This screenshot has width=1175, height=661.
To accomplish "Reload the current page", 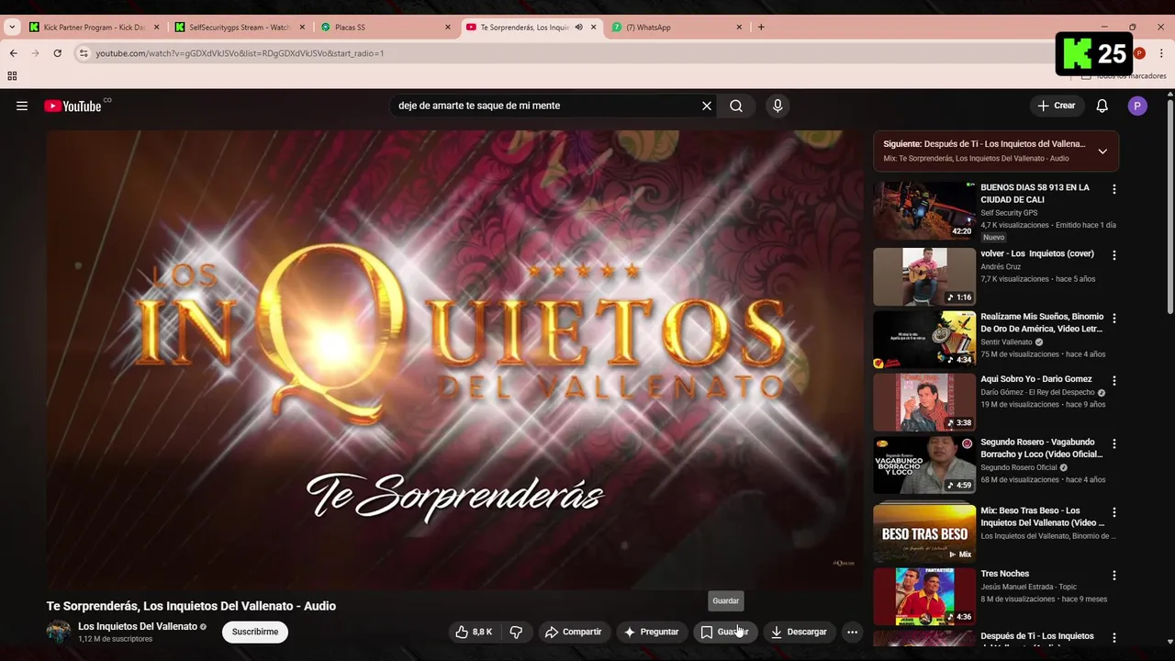I will (x=57, y=53).
